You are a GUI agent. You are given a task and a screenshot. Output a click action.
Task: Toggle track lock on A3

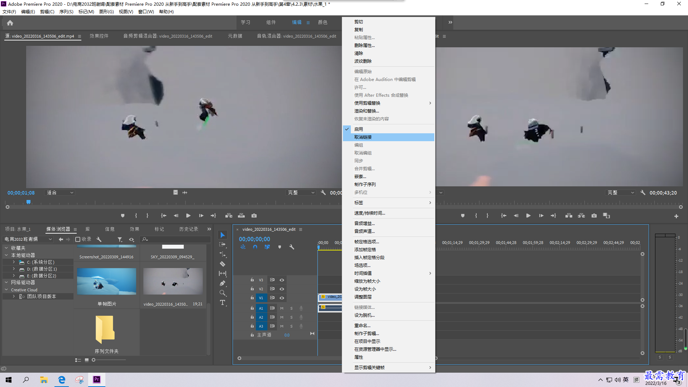[x=252, y=326]
